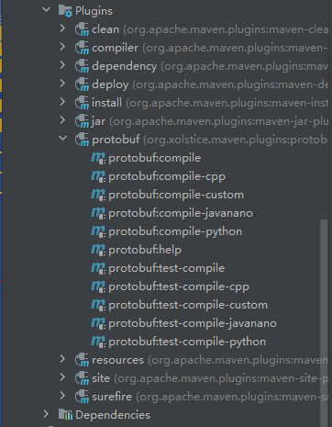332x427 pixels.
Task: Select the protobuf:compile-python goal text
Action: [175, 231]
